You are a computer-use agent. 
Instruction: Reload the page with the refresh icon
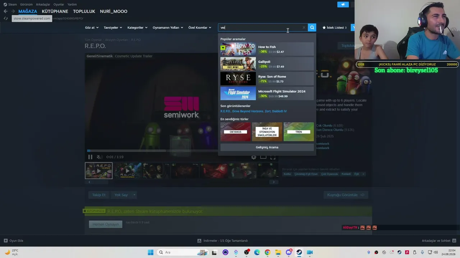pos(6,18)
